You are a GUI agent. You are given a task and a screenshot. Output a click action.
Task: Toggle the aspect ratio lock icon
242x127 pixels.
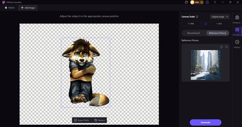coord(205,23)
